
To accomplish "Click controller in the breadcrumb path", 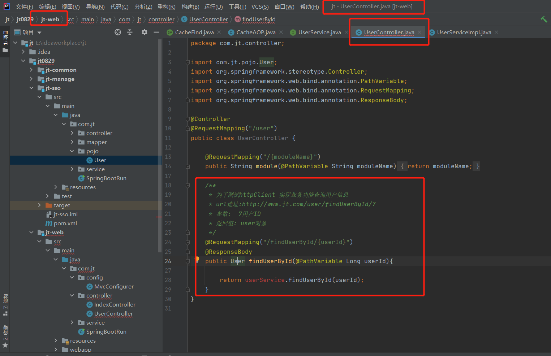I will (162, 19).
